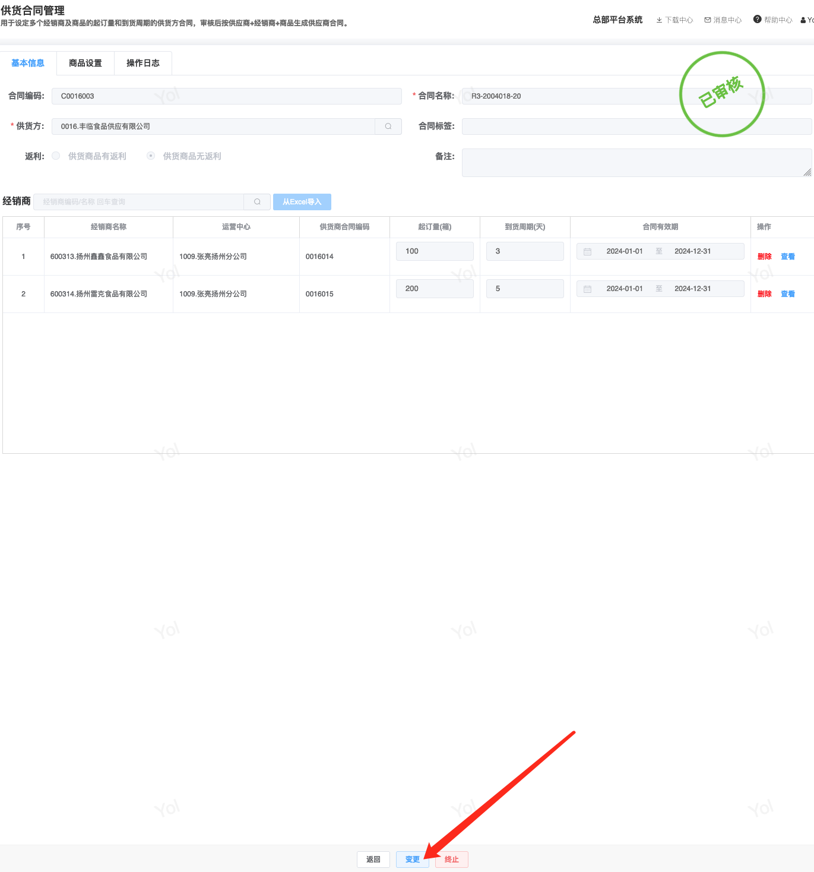The width and height of the screenshot is (814, 872).
Task: Delete the 扬州鑫鑫食品有限公司 row
Action: point(765,257)
